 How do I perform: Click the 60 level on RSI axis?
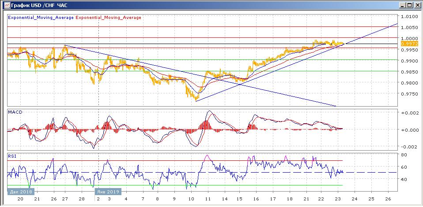[404, 167]
